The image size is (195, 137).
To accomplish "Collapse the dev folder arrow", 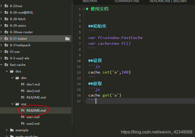I will click(12, 78).
